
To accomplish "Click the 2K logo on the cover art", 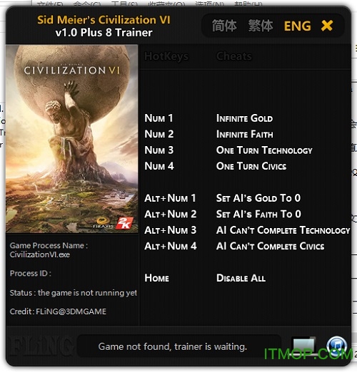I will tap(124, 223).
